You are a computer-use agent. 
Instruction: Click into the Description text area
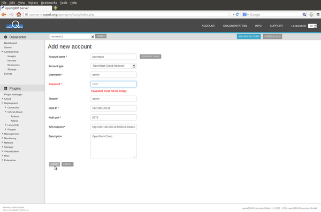click(x=113, y=146)
